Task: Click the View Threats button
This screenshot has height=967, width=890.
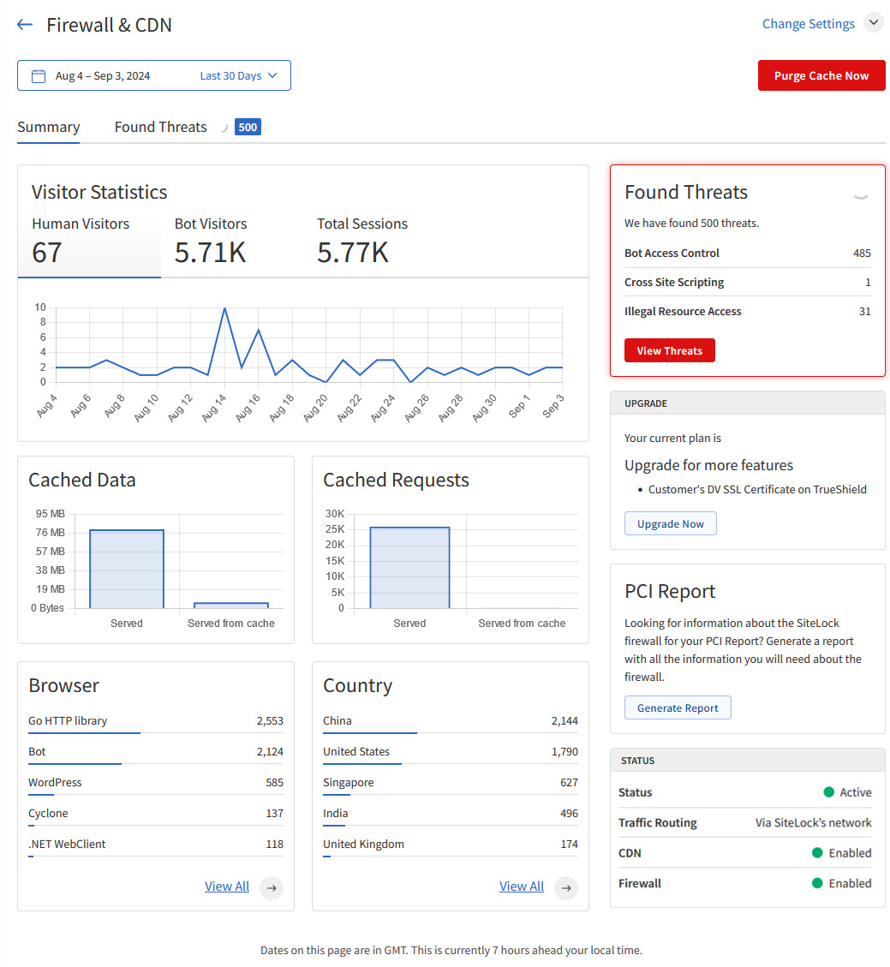Action: tap(669, 350)
